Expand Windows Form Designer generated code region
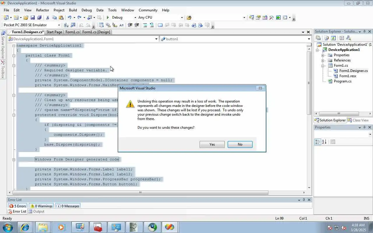 point(14,160)
